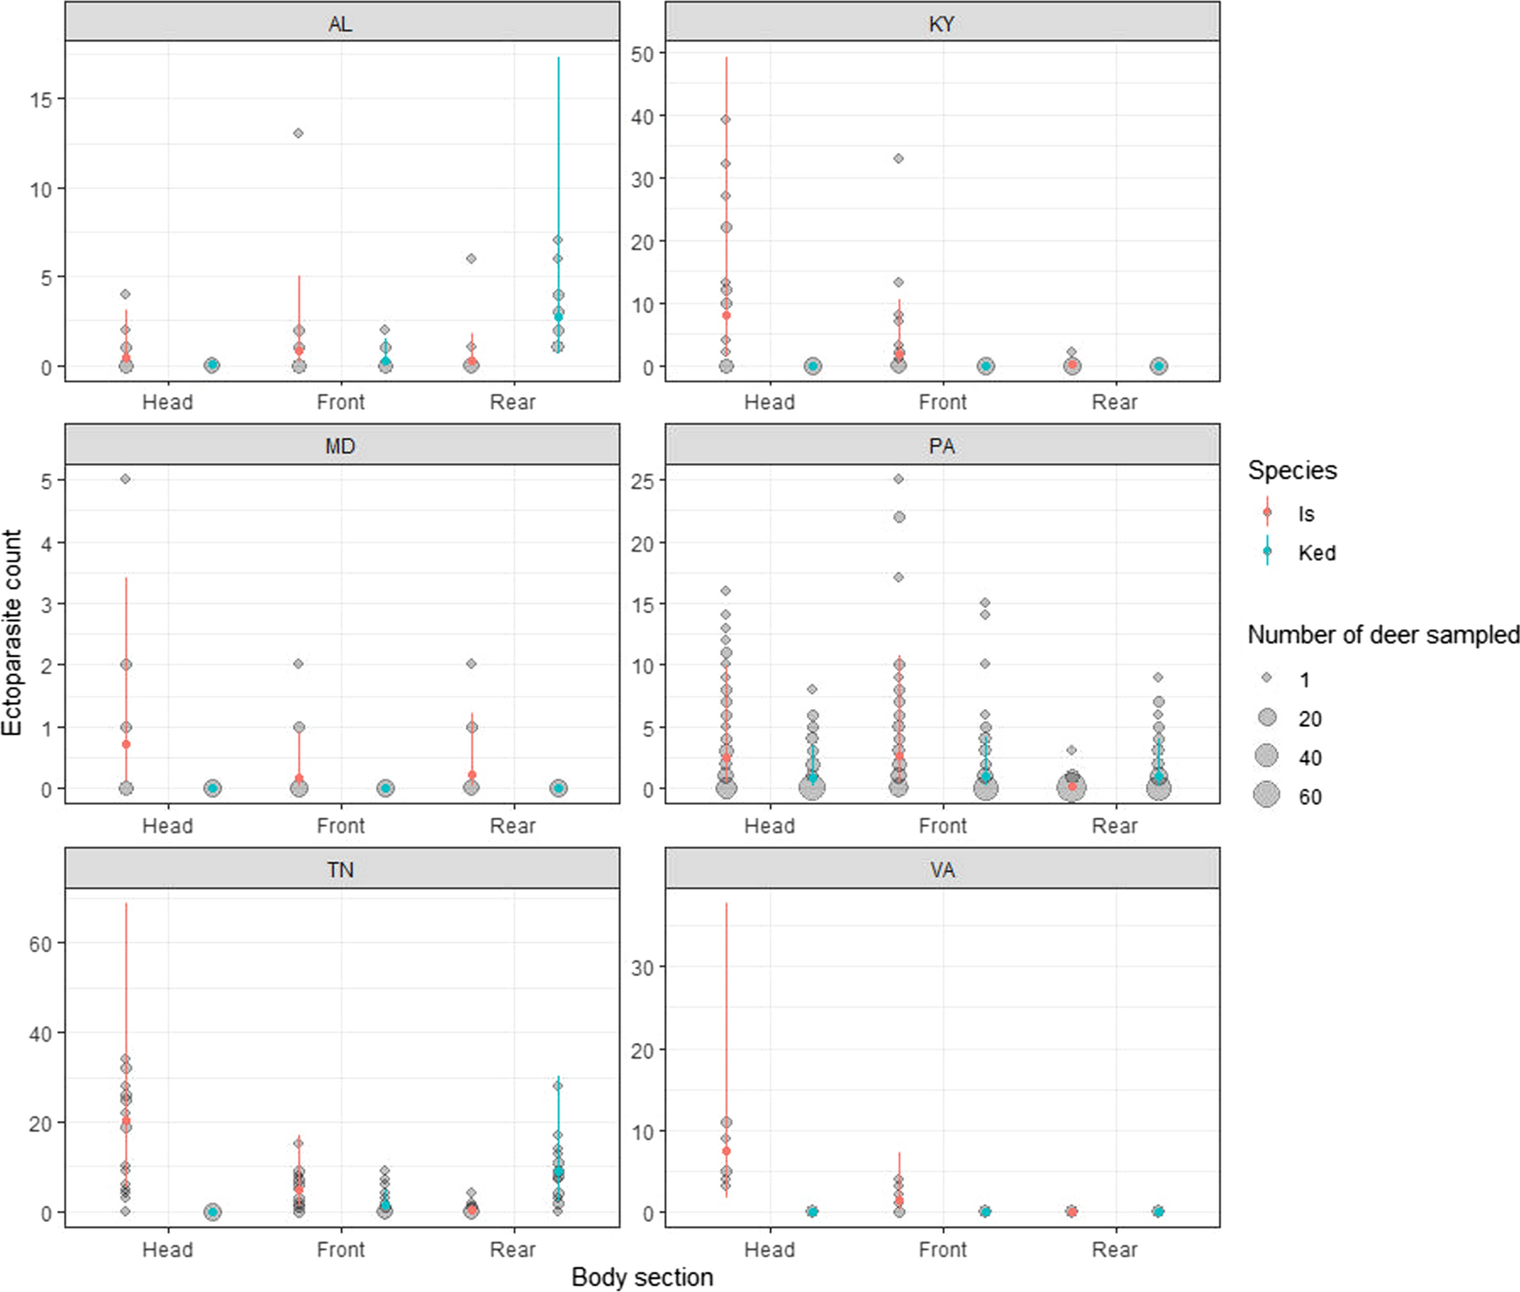Click the Rear label under KY panel
This screenshot has width=1520, height=1292.
tap(1115, 402)
